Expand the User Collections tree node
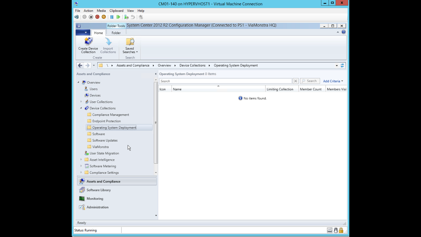 (81, 102)
